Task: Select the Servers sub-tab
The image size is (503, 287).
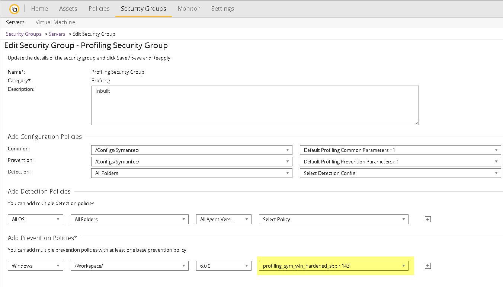Action: point(15,22)
